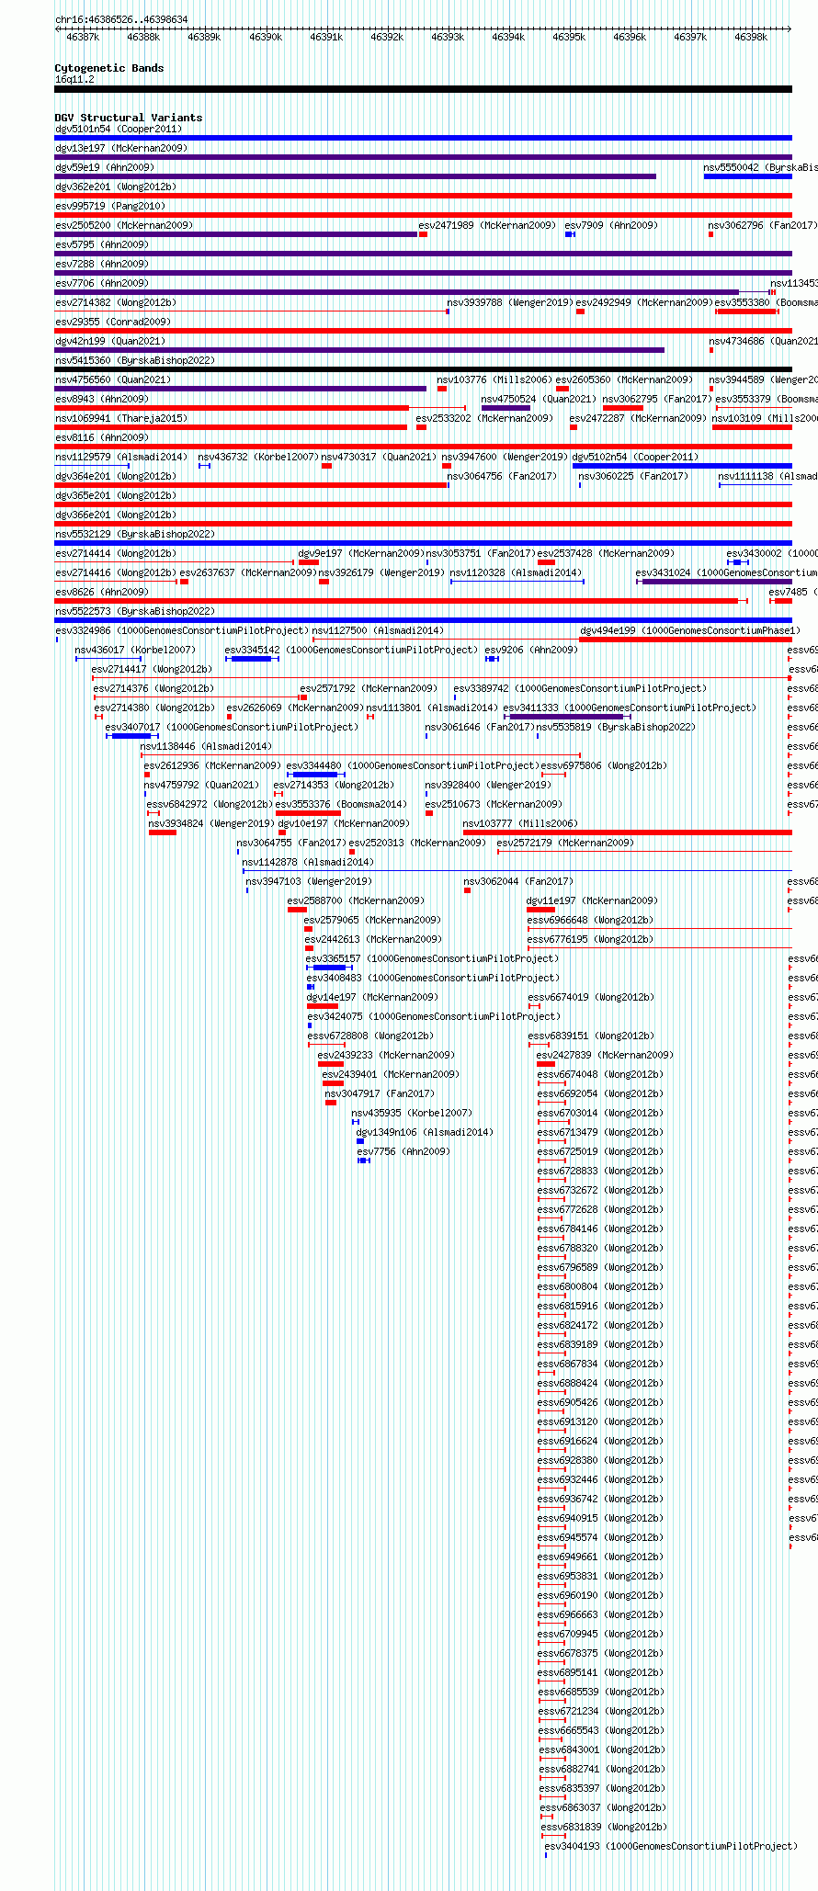Select esv8116 (Ahn2009) variant
818x1891 pixels.
pos(102,437)
